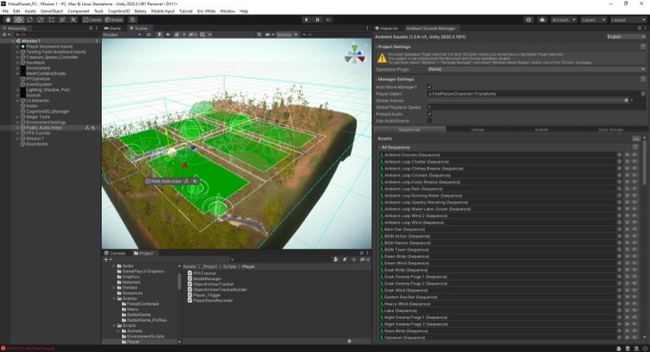Image resolution: width=650 pixels, height=352 pixels.
Task: Toggle Auto Move Manager checkbox
Action: tap(429, 87)
